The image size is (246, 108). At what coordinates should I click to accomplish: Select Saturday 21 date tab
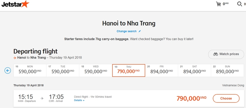[x=194, y=70]
